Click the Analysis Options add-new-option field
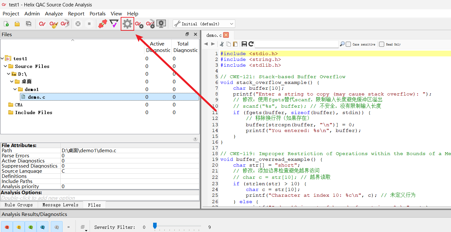This screenshot has height=232, width=451. [x=100, y=198]
